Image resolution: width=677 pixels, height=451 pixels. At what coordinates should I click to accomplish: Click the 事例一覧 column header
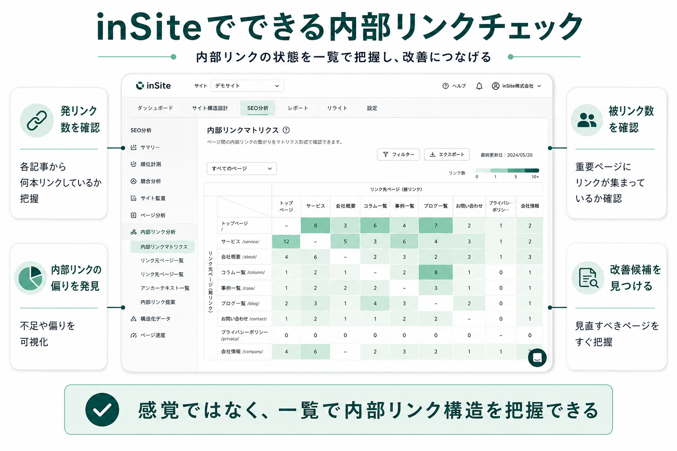coord(404,206)
